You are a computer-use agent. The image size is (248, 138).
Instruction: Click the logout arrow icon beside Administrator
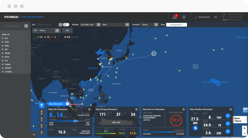click(215, 17)
